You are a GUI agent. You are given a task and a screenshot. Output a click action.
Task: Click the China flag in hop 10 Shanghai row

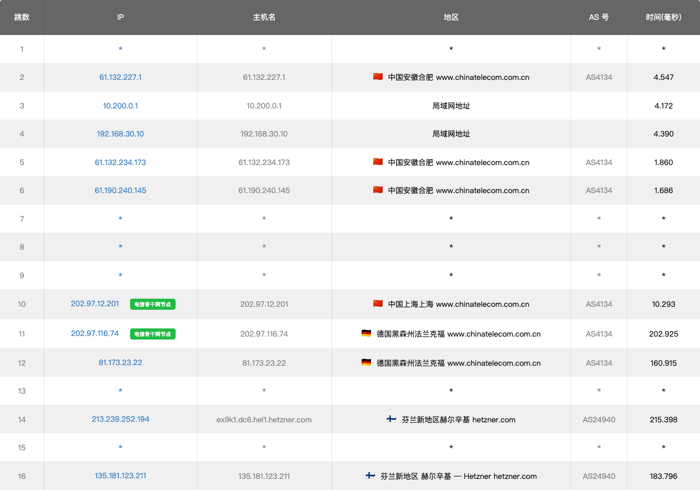coord(378,304)
